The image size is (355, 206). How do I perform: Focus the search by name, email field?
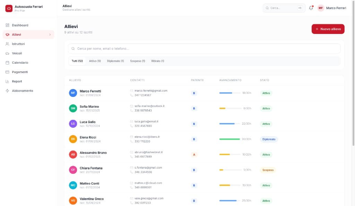tap(204, 49)
